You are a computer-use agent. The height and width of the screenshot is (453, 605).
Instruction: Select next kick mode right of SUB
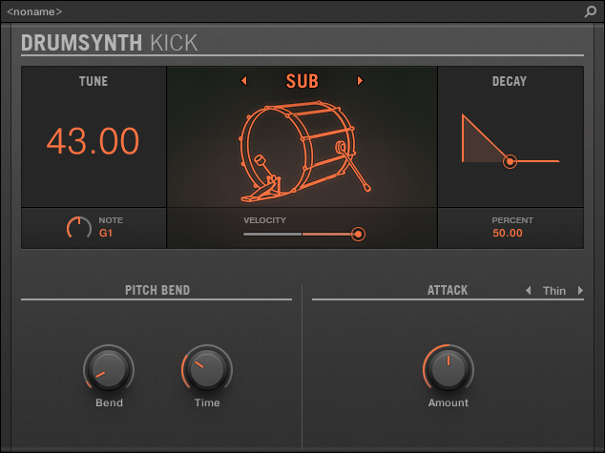(360, 81)
